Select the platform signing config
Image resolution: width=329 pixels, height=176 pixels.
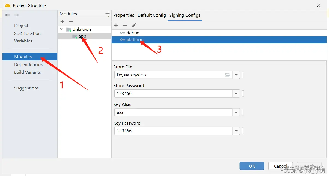219,40
